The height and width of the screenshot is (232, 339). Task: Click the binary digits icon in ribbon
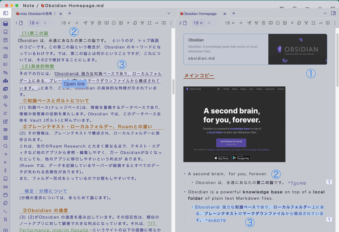pyautogui.click(x=6, y=219)
